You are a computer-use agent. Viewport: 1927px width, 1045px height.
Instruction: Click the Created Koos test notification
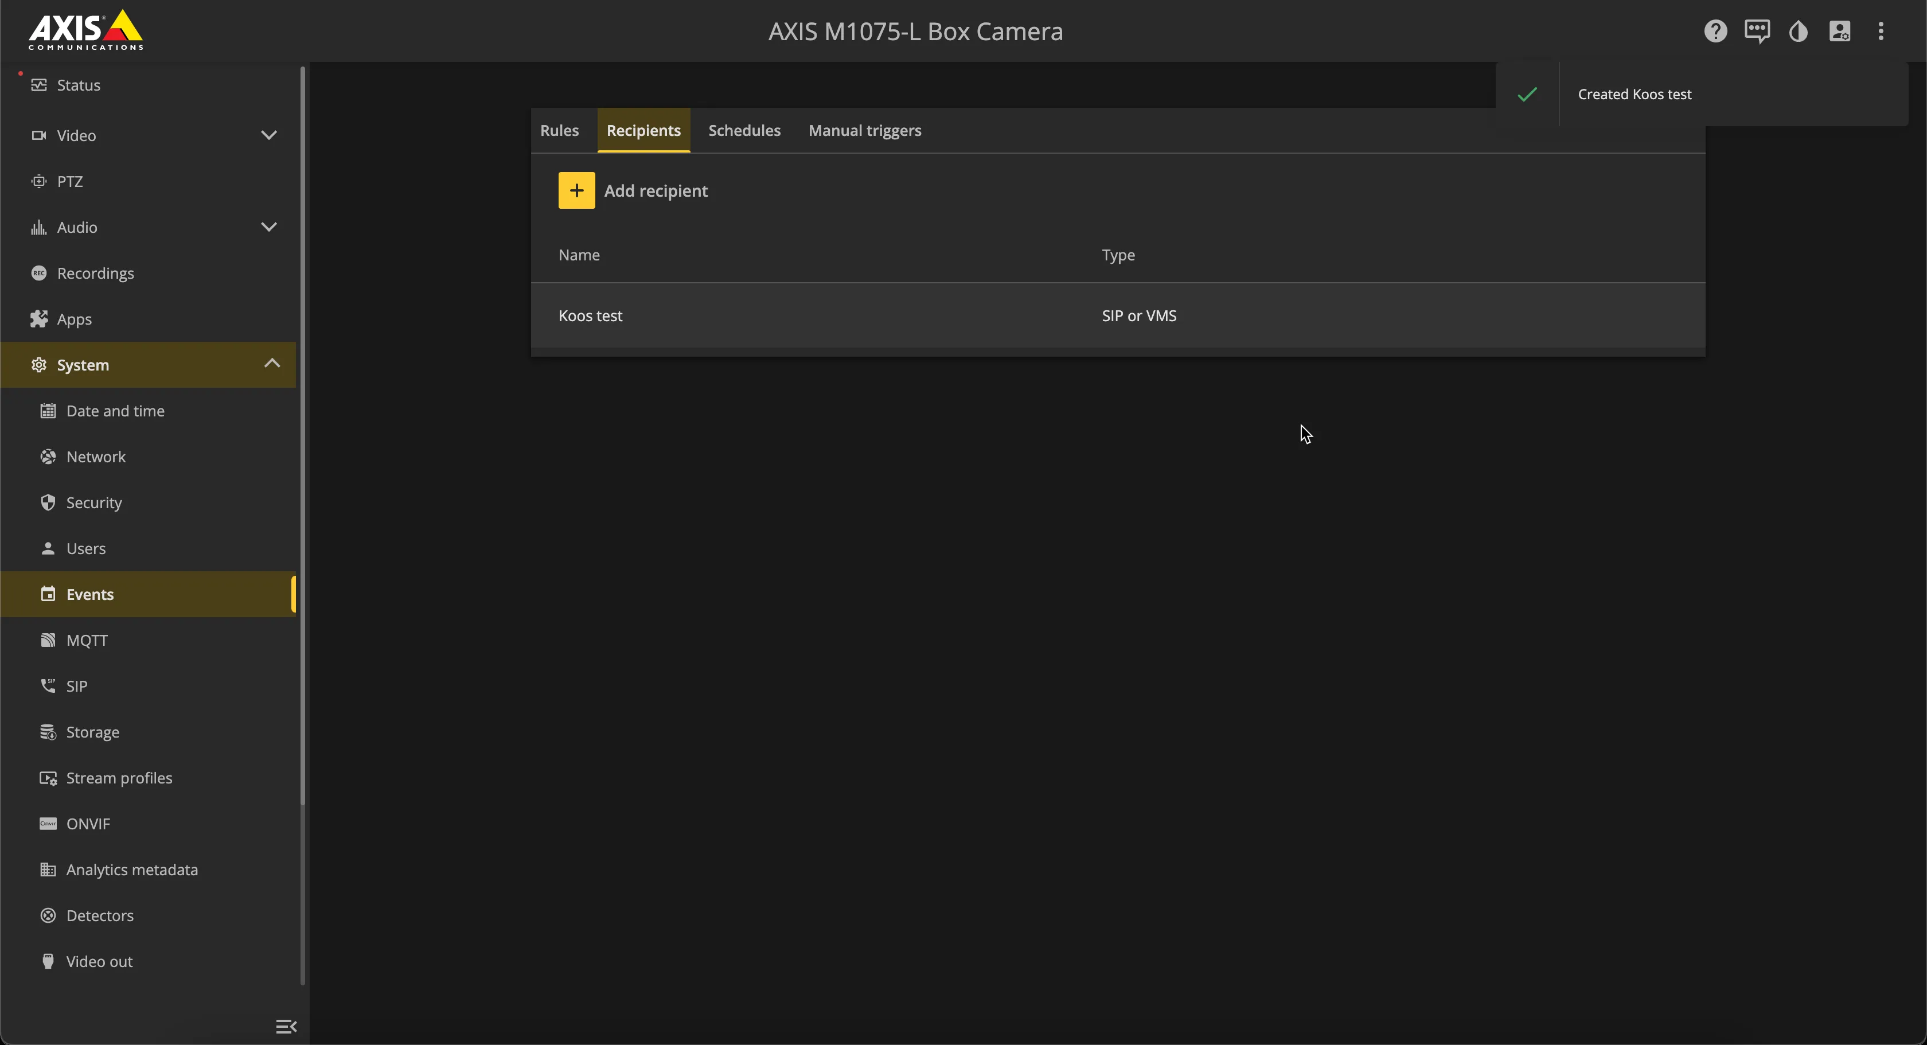(1701, 94)
